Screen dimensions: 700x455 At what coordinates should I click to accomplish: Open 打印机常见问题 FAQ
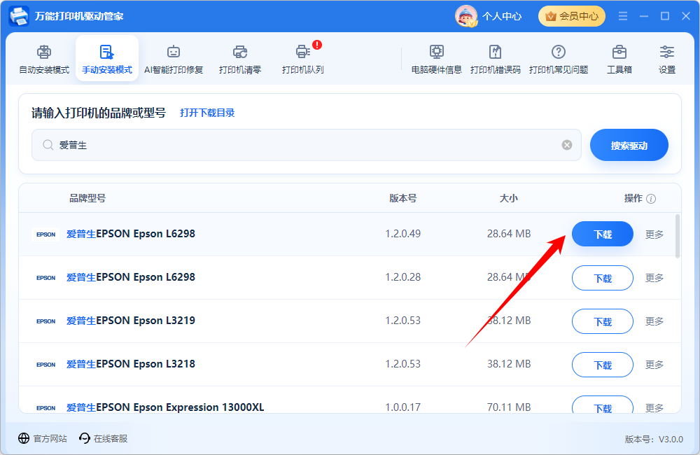[559, 59]
